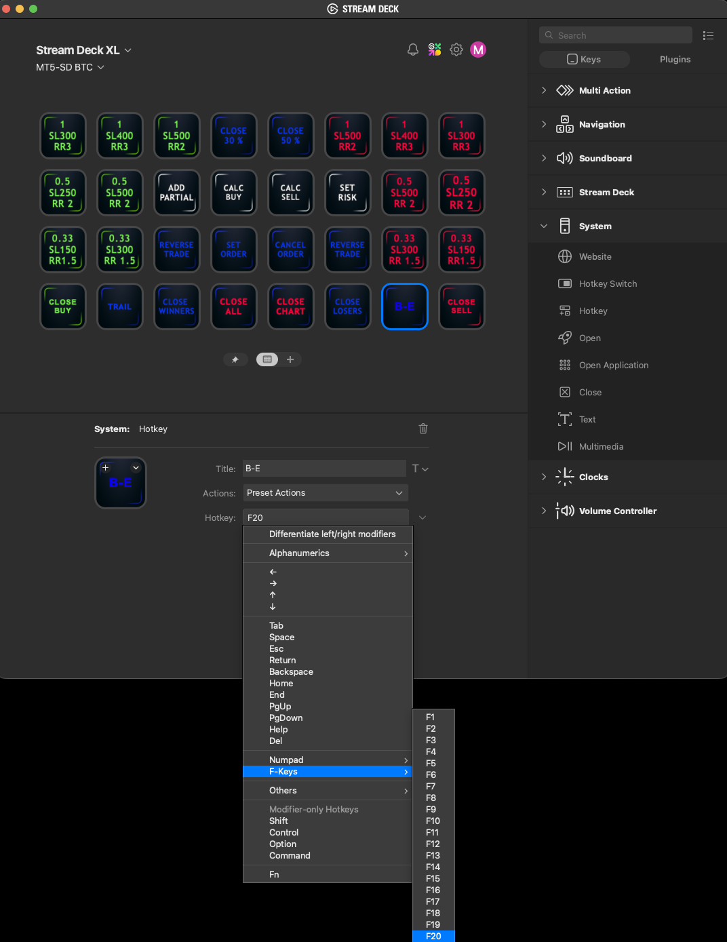The image size is (727, 942).
Task: Open the Alphanumerics submenu
Action: point(328,553)
